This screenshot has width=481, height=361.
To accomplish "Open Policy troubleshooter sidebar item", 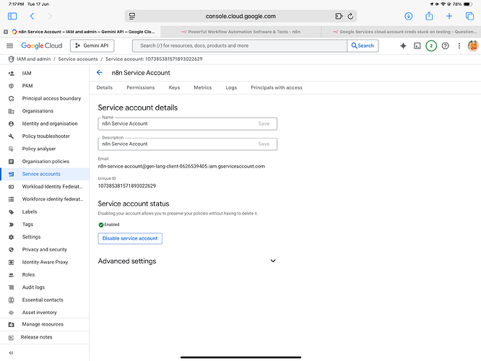I will point(45,136).
